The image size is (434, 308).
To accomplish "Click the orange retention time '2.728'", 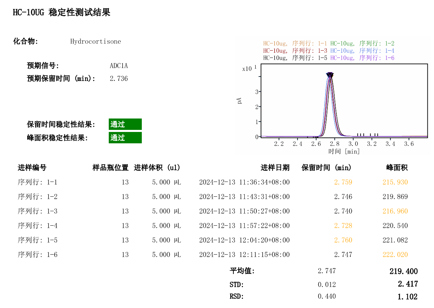I will click(343, 226).
